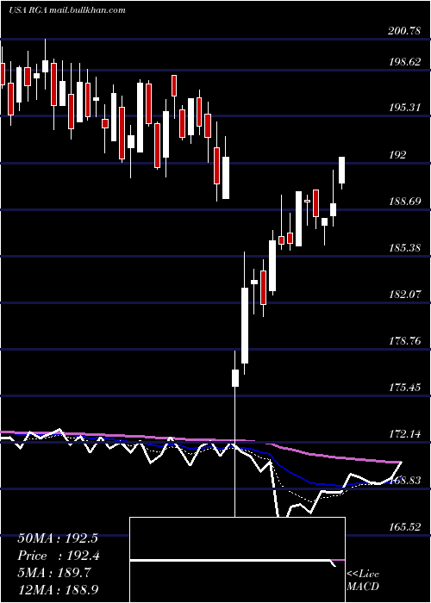
Task: Select the '12MA : 188.9' readout
Action: tap(58, 591)
